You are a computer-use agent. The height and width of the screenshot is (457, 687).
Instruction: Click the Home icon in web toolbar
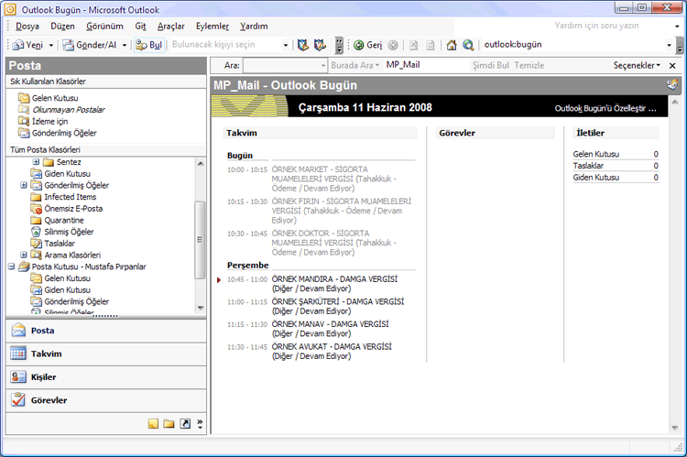click(x=452, y=45)
